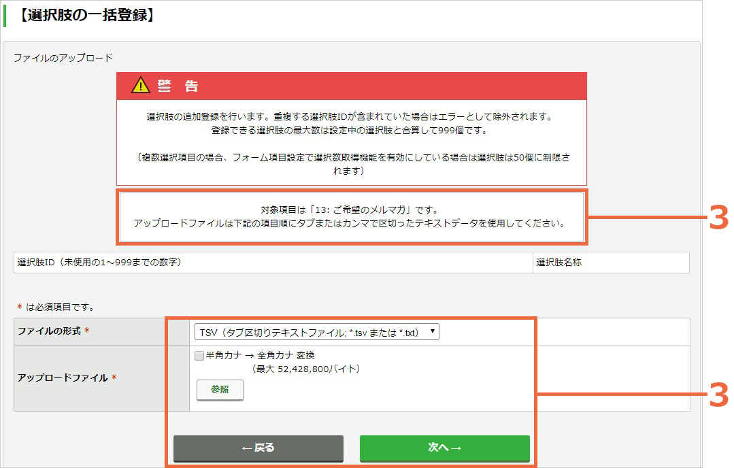Proceed with the 次へ→ button
Image resolution: width=734 pixels, height=468 pixels.
pos(445,448)
